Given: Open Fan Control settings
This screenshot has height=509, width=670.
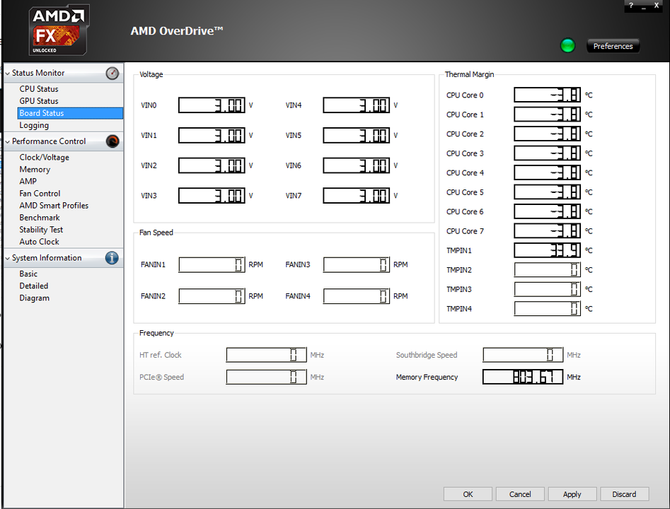Looking at the screenshot, I should (x=40, y=194).
